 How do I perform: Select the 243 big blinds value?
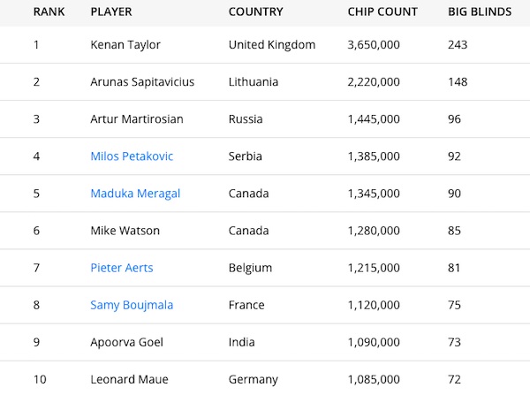click(x=458, y=45)
